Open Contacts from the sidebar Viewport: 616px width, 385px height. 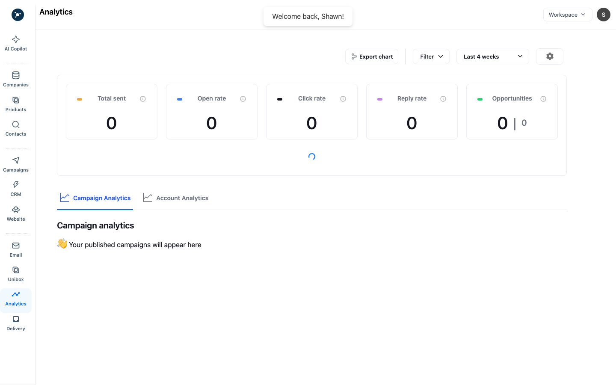16,128
